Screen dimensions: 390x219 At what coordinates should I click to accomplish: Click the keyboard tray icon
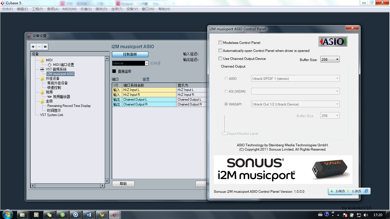point(320,214)
